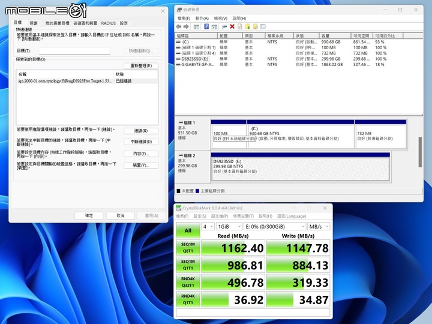Viewport: 432px width, 324px height.
Task: Open the test count dropdown showing 4
Action: (x=208, y=226)
